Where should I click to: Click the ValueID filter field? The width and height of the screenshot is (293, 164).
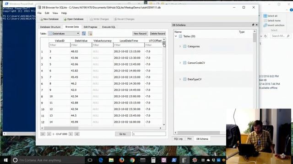(x=60, y=45)
